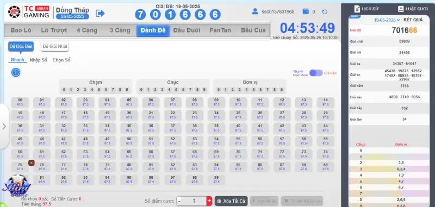The width and height of the screenshot is (435, 207).
Task: Open the FanTan tab
Action: pos(220,30)
